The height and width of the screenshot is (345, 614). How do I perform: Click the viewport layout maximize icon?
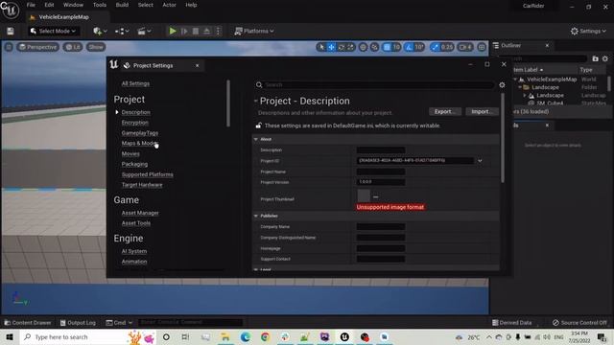tap(482, 47)
